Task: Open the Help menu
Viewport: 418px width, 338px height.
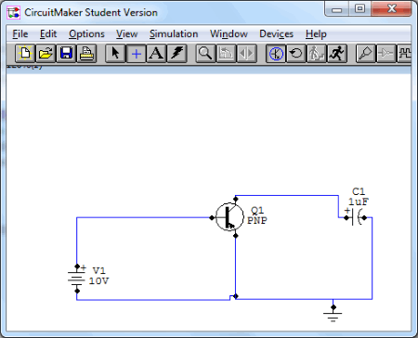Action: coord(316,33)
